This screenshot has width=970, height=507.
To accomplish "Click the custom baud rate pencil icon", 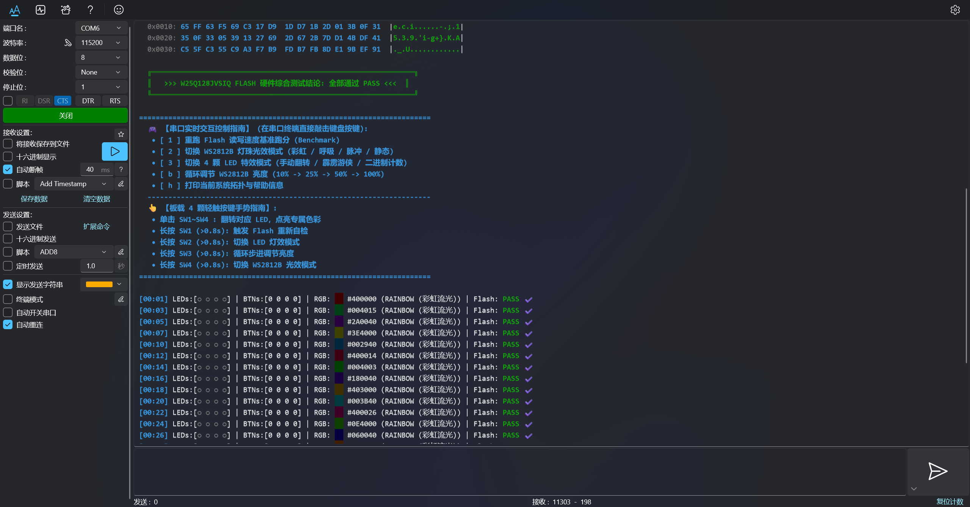I will [x=68, y=43].
